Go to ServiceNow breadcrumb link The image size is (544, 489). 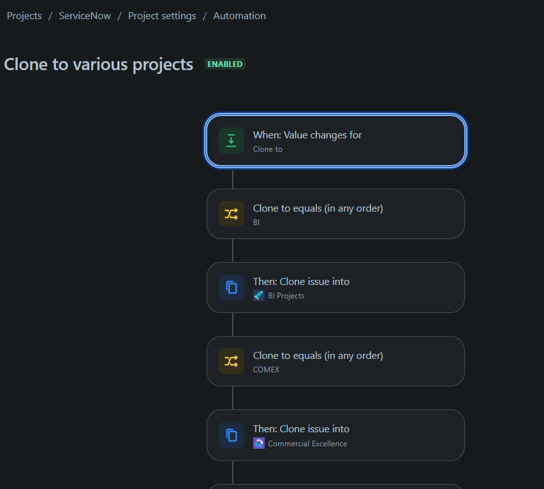(x=85, y=16)
